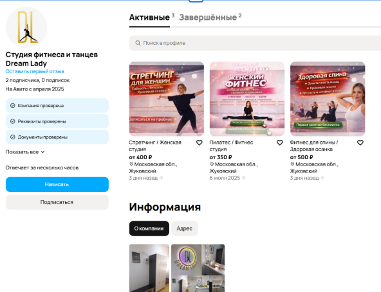381x292 pixels.
Task: Expand the Показать все badges list
Action: (x=25, y=152)
